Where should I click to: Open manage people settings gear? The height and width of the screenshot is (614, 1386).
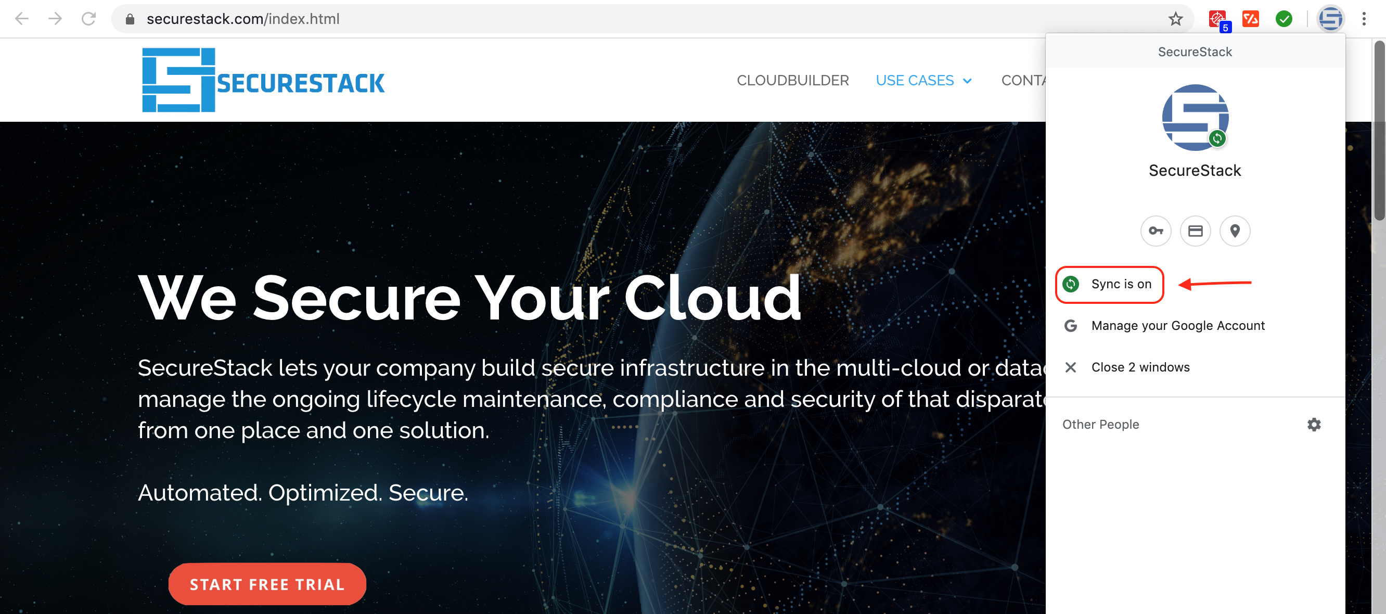point(1314,425)
